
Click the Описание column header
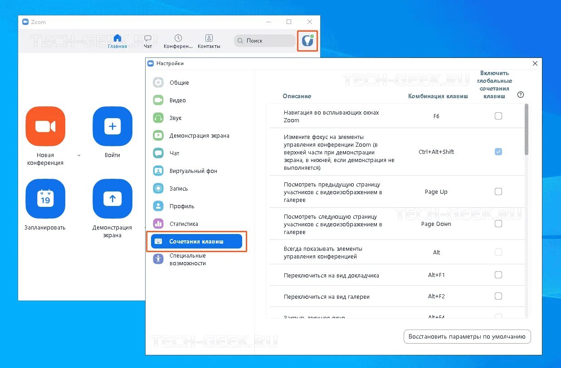click(297, 96)
